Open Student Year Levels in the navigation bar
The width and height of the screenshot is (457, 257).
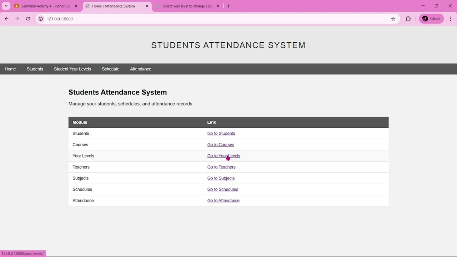click(72, 69)
